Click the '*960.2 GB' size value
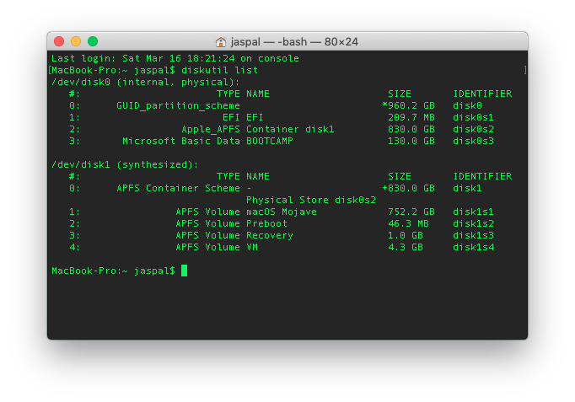The image size is (575, 402). [408, 105]
